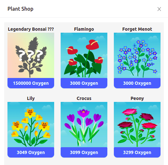This screenshot has width=168, height=165.
Task: Select the blue Forget Menot flower picture
Action: pos(137,55)
